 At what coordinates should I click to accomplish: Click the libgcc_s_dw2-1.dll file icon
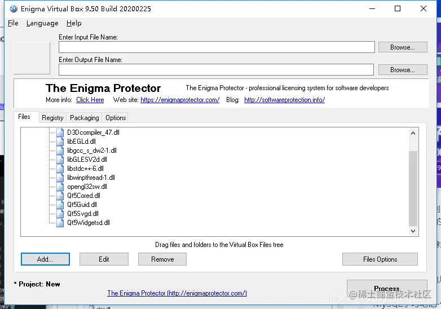pyautogui.click(x=60, y=151)
